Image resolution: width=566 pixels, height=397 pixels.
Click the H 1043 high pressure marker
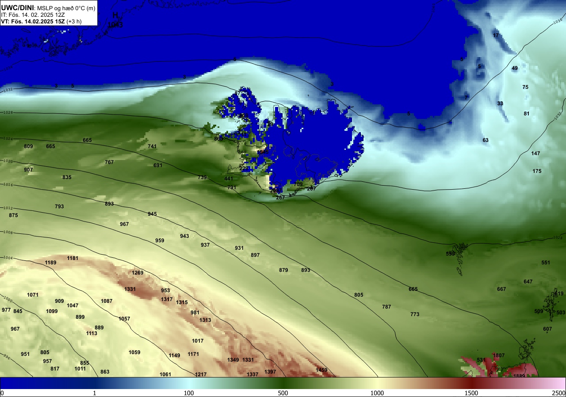click(x=115, y=20)
